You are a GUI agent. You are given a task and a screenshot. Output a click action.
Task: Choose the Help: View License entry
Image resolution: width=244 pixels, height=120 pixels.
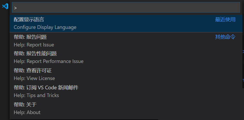(34, 78)
